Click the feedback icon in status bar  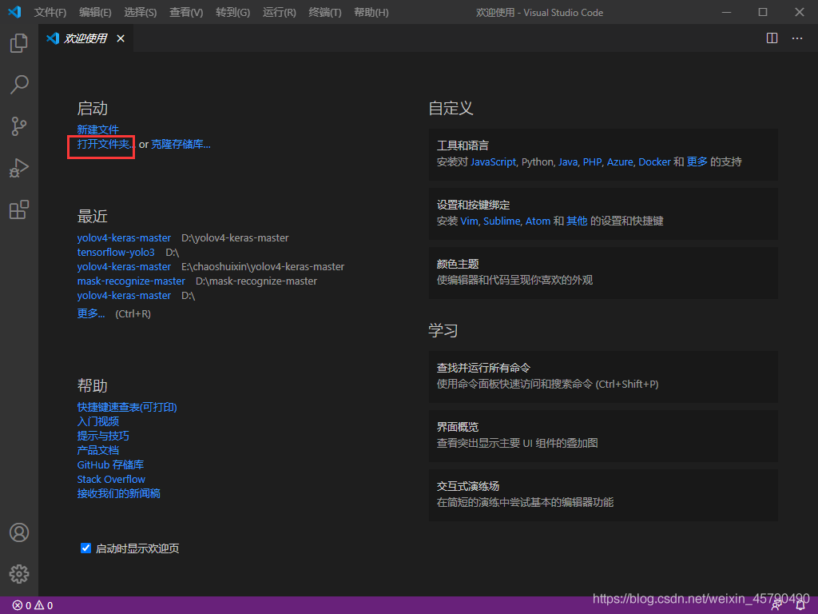tap(776, 606)
